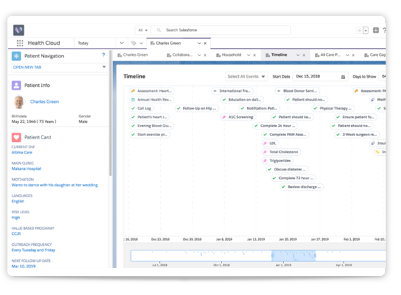Image resolution: width=401 pixels, height=295 pixels.
Task: Open the Select All Events dropdown
Action: [246, 77]
